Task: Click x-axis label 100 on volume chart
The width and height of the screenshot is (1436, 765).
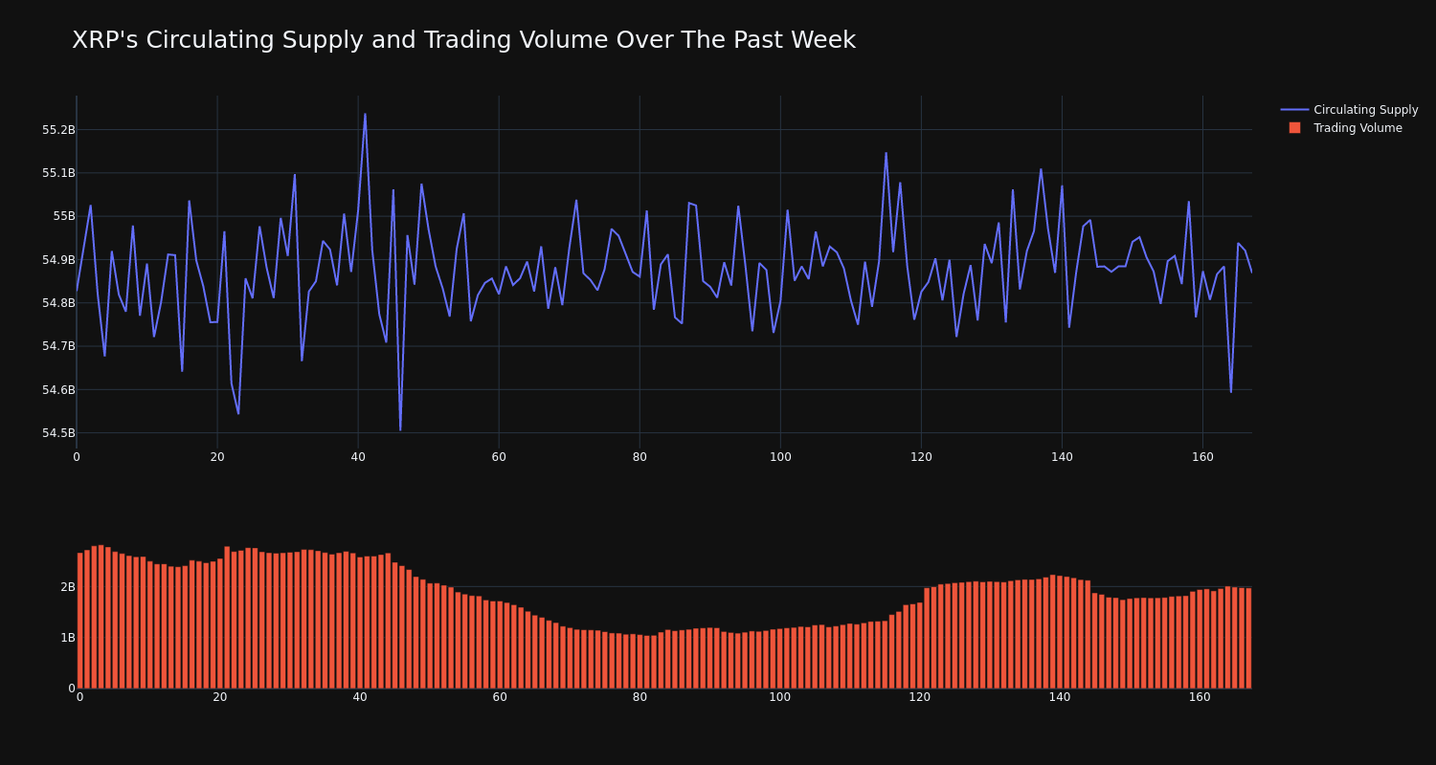Action: pyautogui.click(x=780, y=697)
